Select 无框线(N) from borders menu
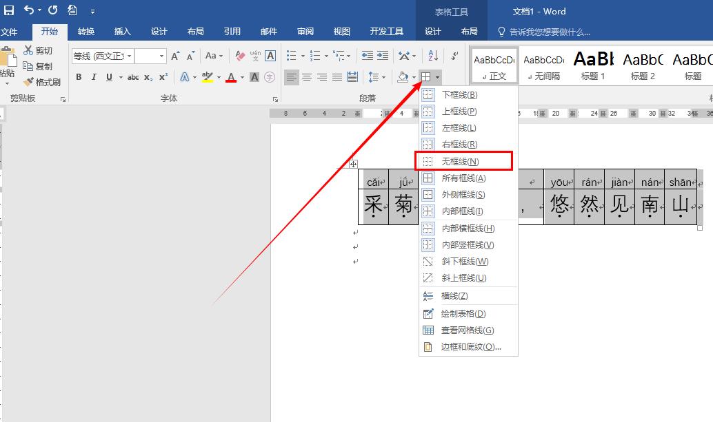The width and height of the screenshot is (713, 422). 464,161
